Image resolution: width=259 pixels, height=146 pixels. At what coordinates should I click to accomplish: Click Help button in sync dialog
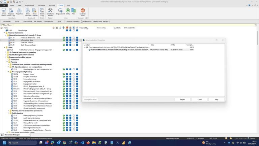coord(217,99)
